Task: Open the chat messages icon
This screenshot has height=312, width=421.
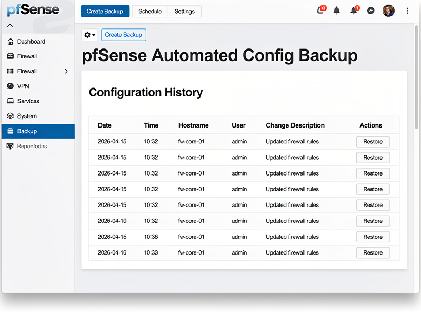Action: (x=371, y=11)
